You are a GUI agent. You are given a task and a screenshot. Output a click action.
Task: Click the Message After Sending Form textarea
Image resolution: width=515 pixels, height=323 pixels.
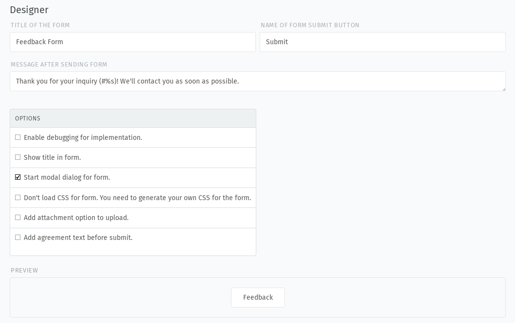point(258,81)
